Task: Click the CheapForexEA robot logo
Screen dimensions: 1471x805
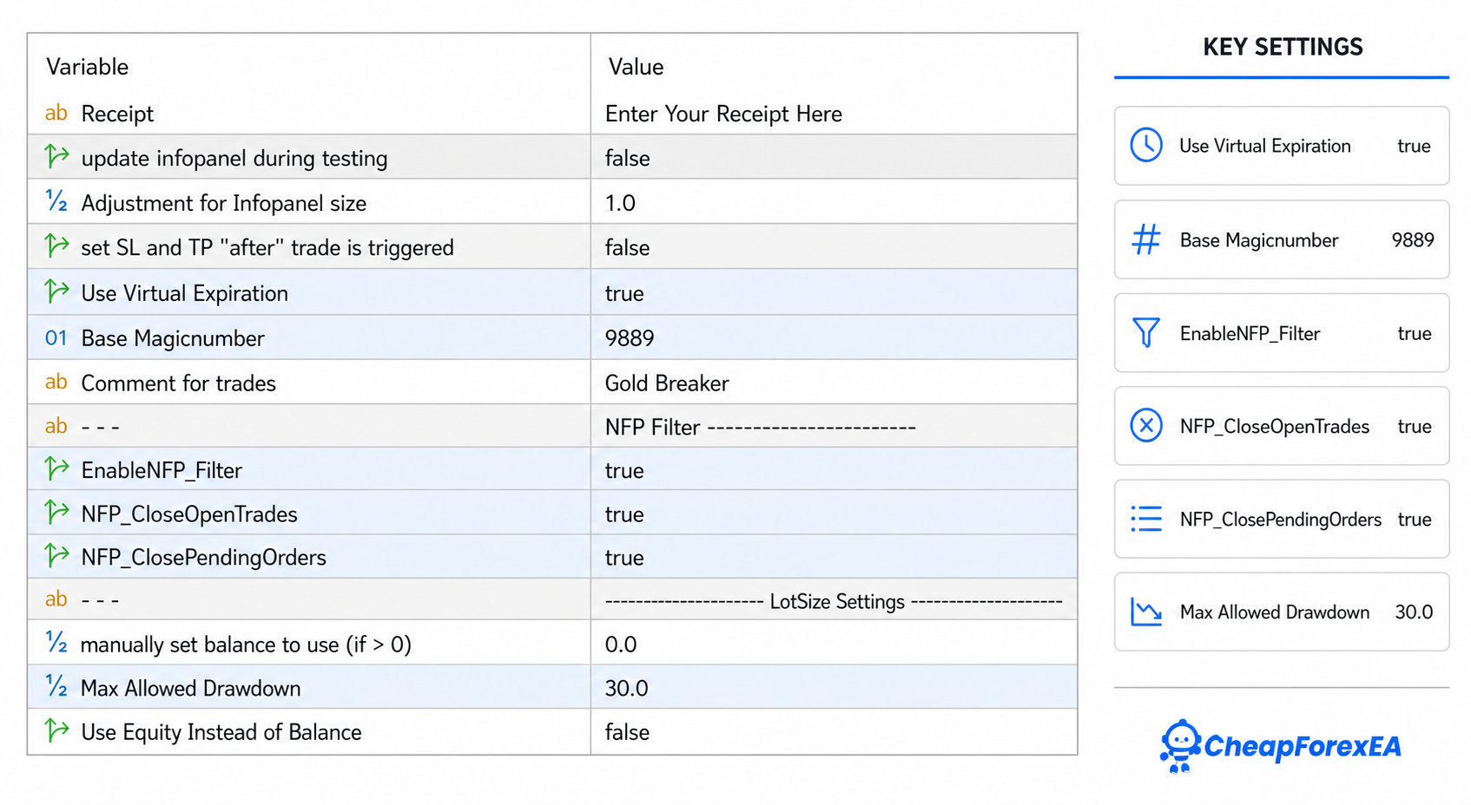Action: tap(1181, 745)
